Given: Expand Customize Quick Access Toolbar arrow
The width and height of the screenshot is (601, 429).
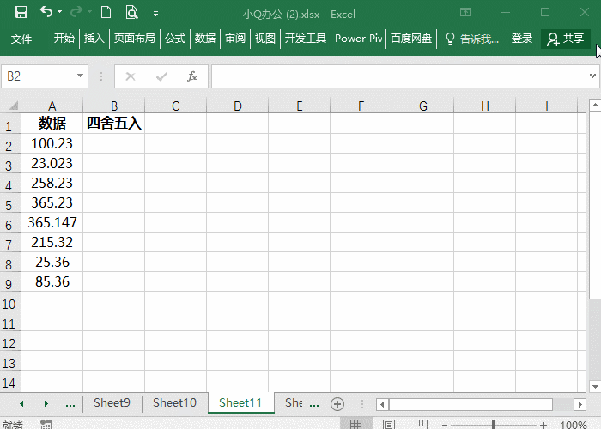Looking at the screenshot, I should (x=155, y=14).
